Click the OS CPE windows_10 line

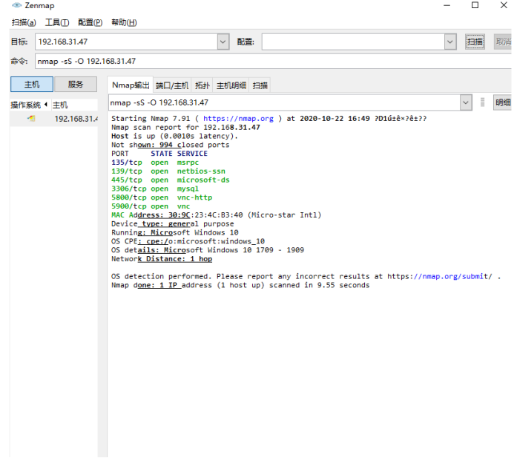click(x=188, y=241)
